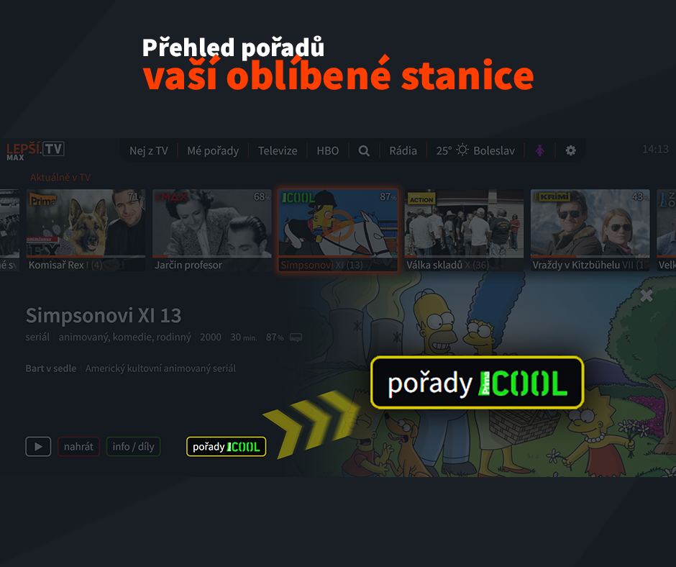Switch to Mé pořady tab
The height and width of the screenshot is (567, 676).
(x=213, y=150)
